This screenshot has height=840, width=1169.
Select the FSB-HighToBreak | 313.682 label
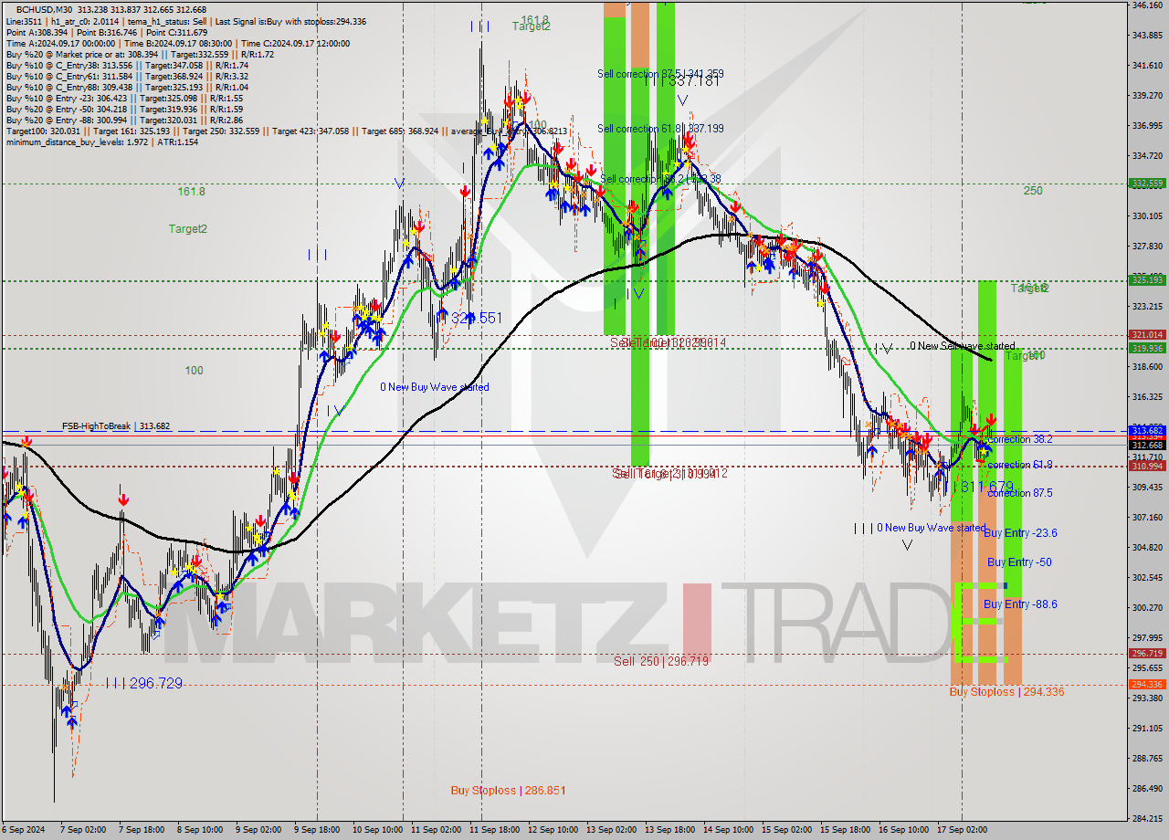116,426
